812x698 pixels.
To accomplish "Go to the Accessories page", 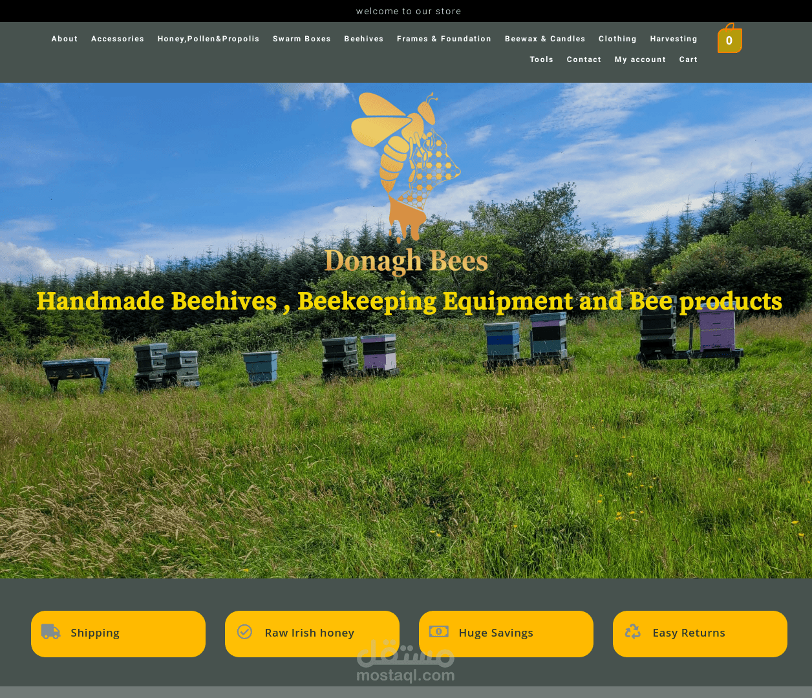I will (x=118, y=39).
